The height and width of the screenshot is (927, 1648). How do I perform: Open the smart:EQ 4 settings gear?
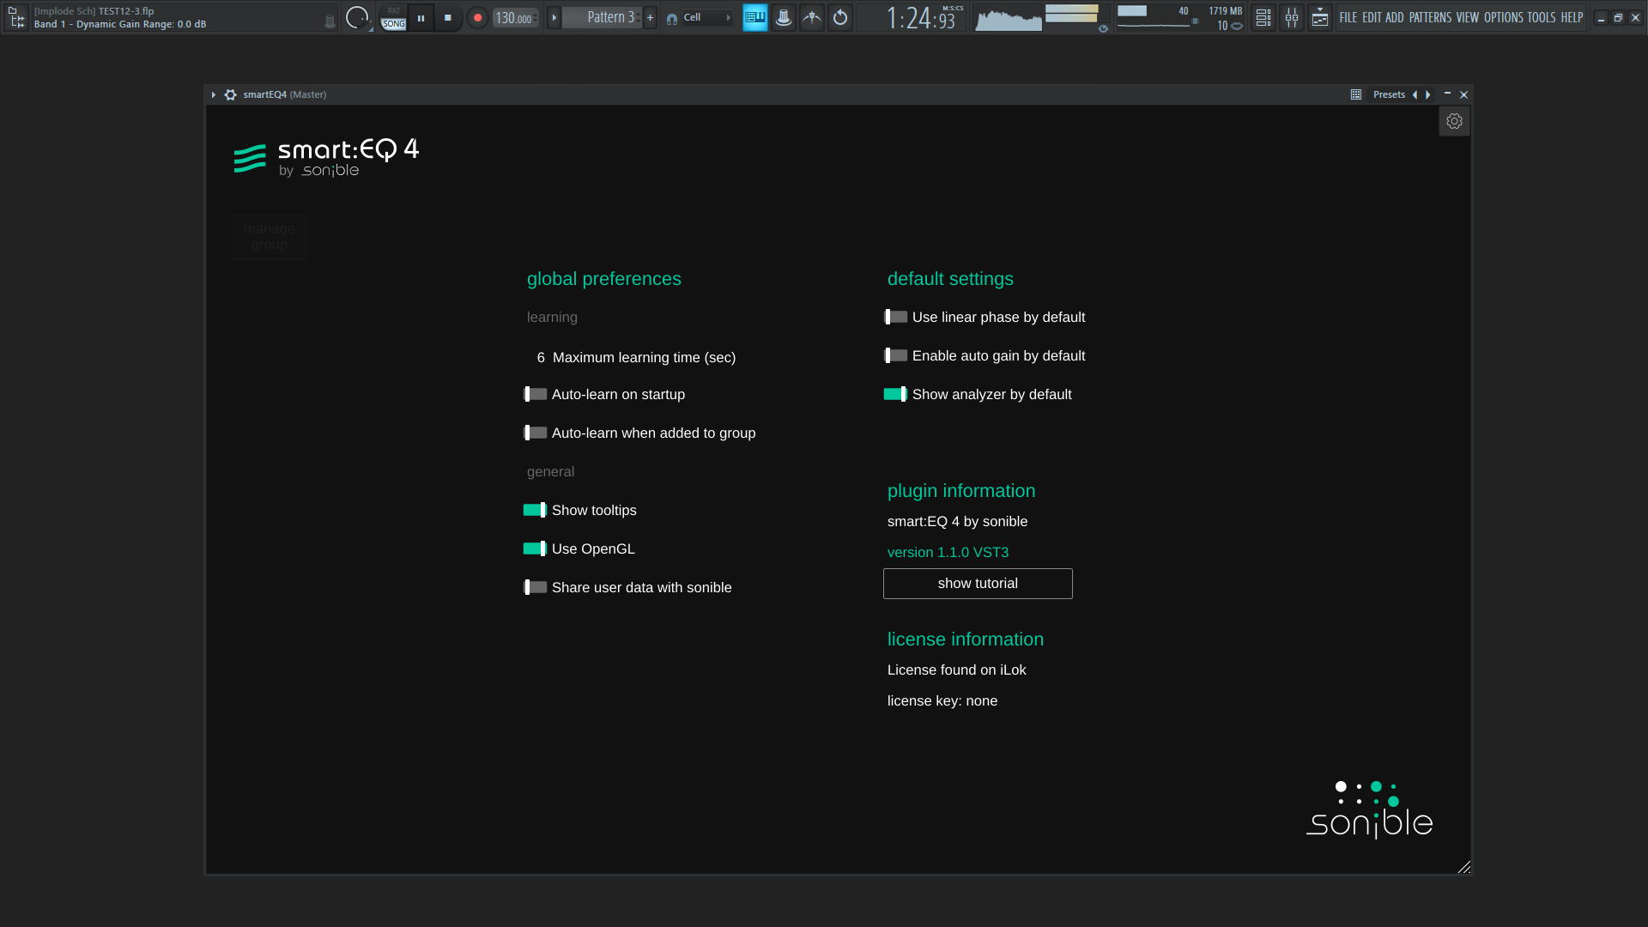1454,121
